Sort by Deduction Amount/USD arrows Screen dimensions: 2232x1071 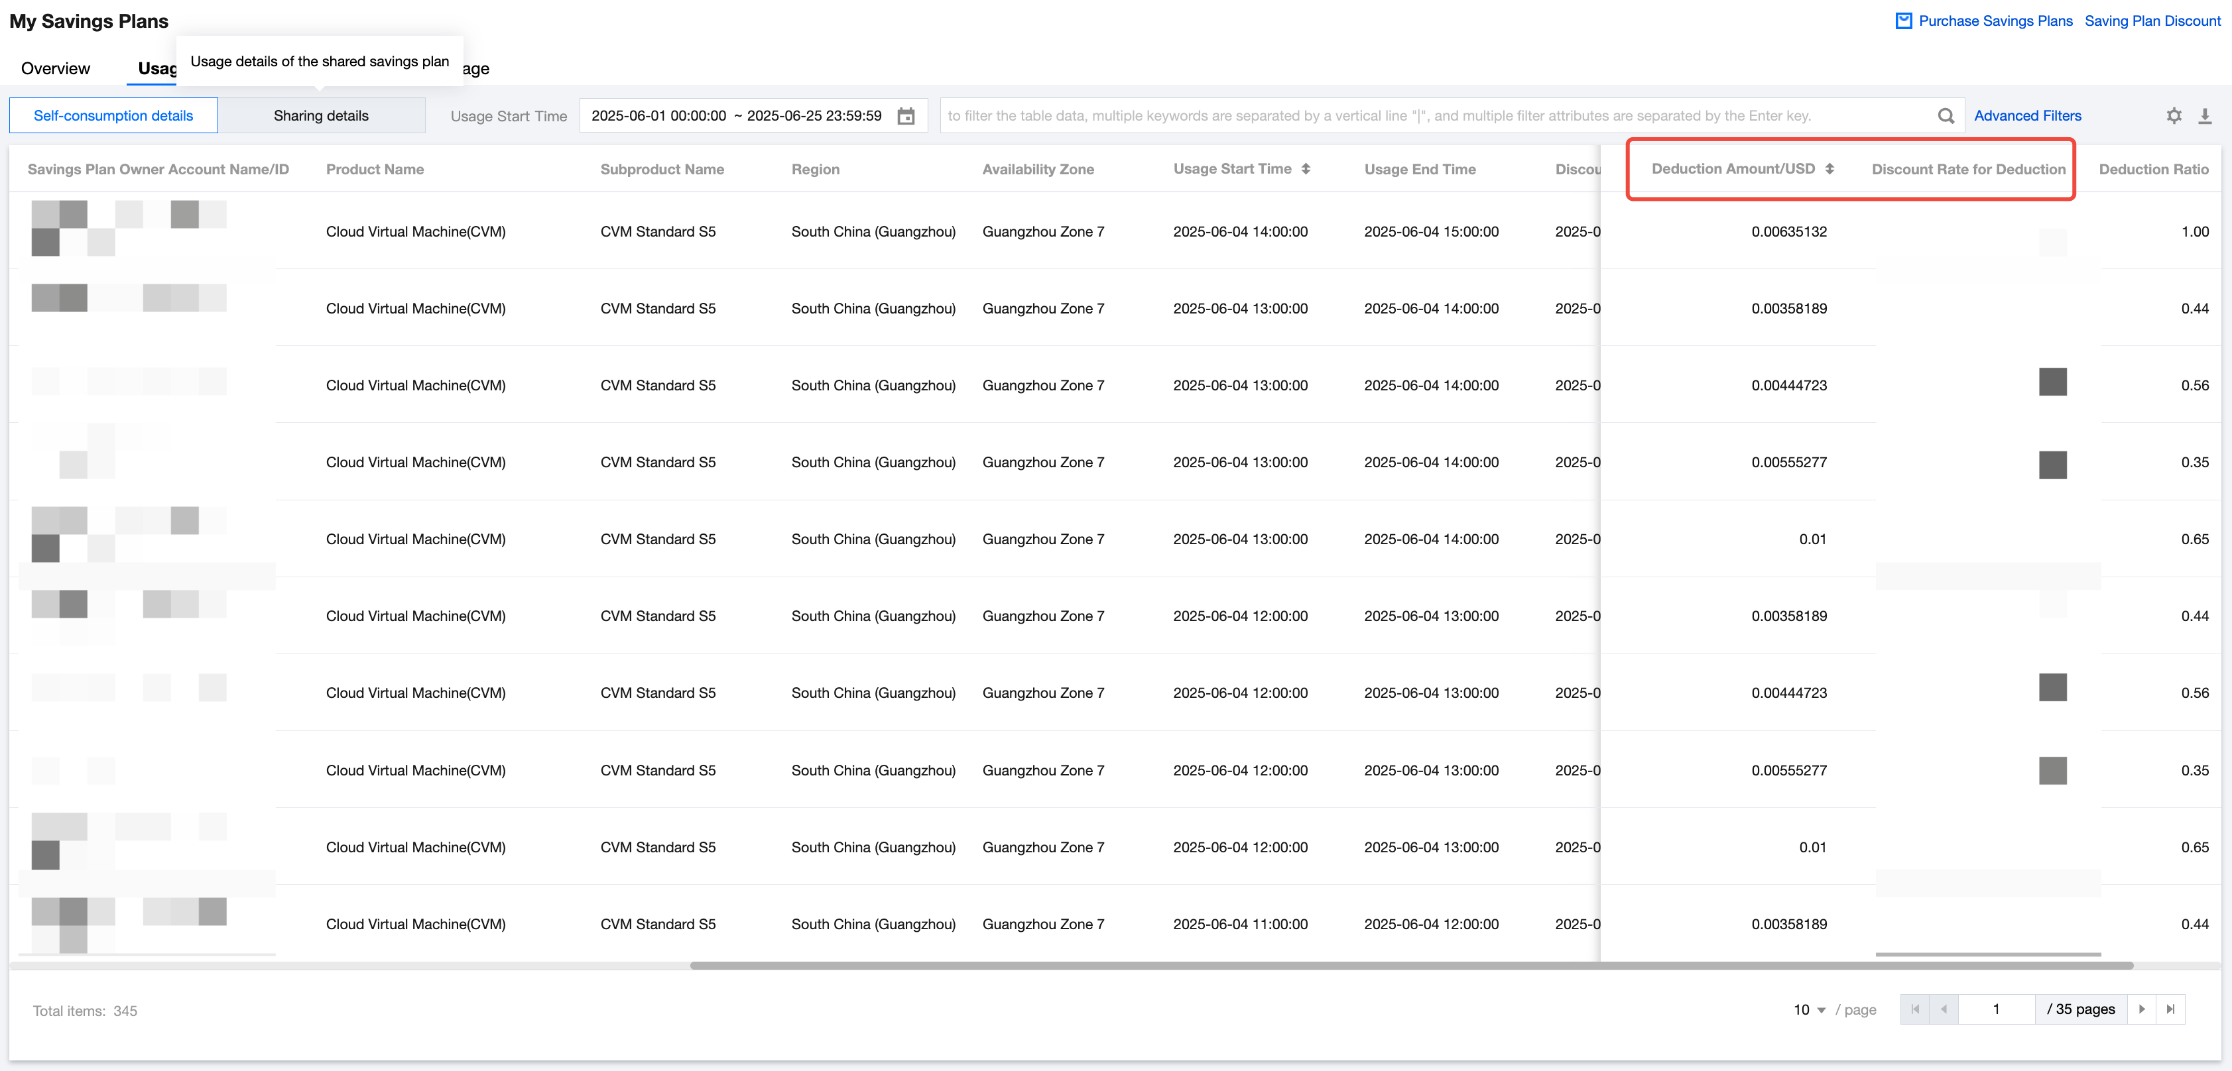click(1829, 169)
